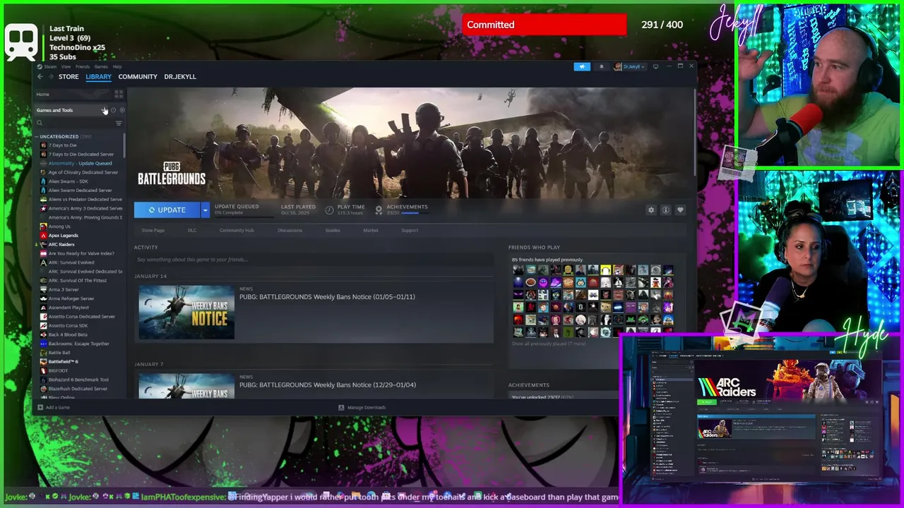Click Show all previously played friends link
Viewport: 904px width, 508px height.
coord(549,344)
